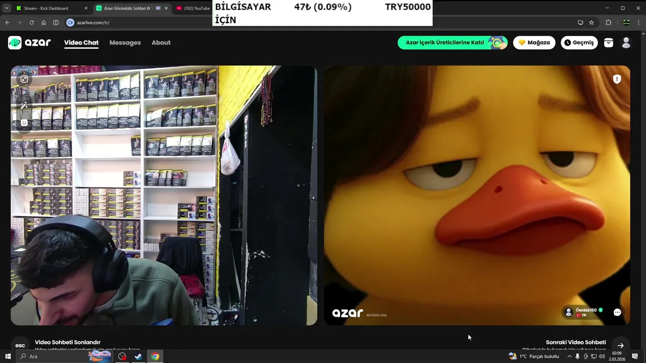Click the Chrome taskbar icon
Viewport: 646px width, 363px height.
155,356
